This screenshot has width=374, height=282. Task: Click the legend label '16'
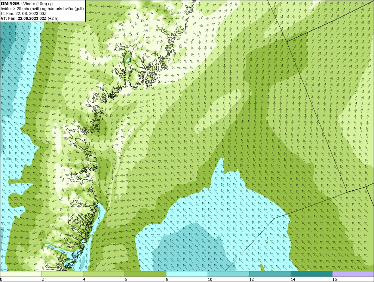tap(334, 279)
